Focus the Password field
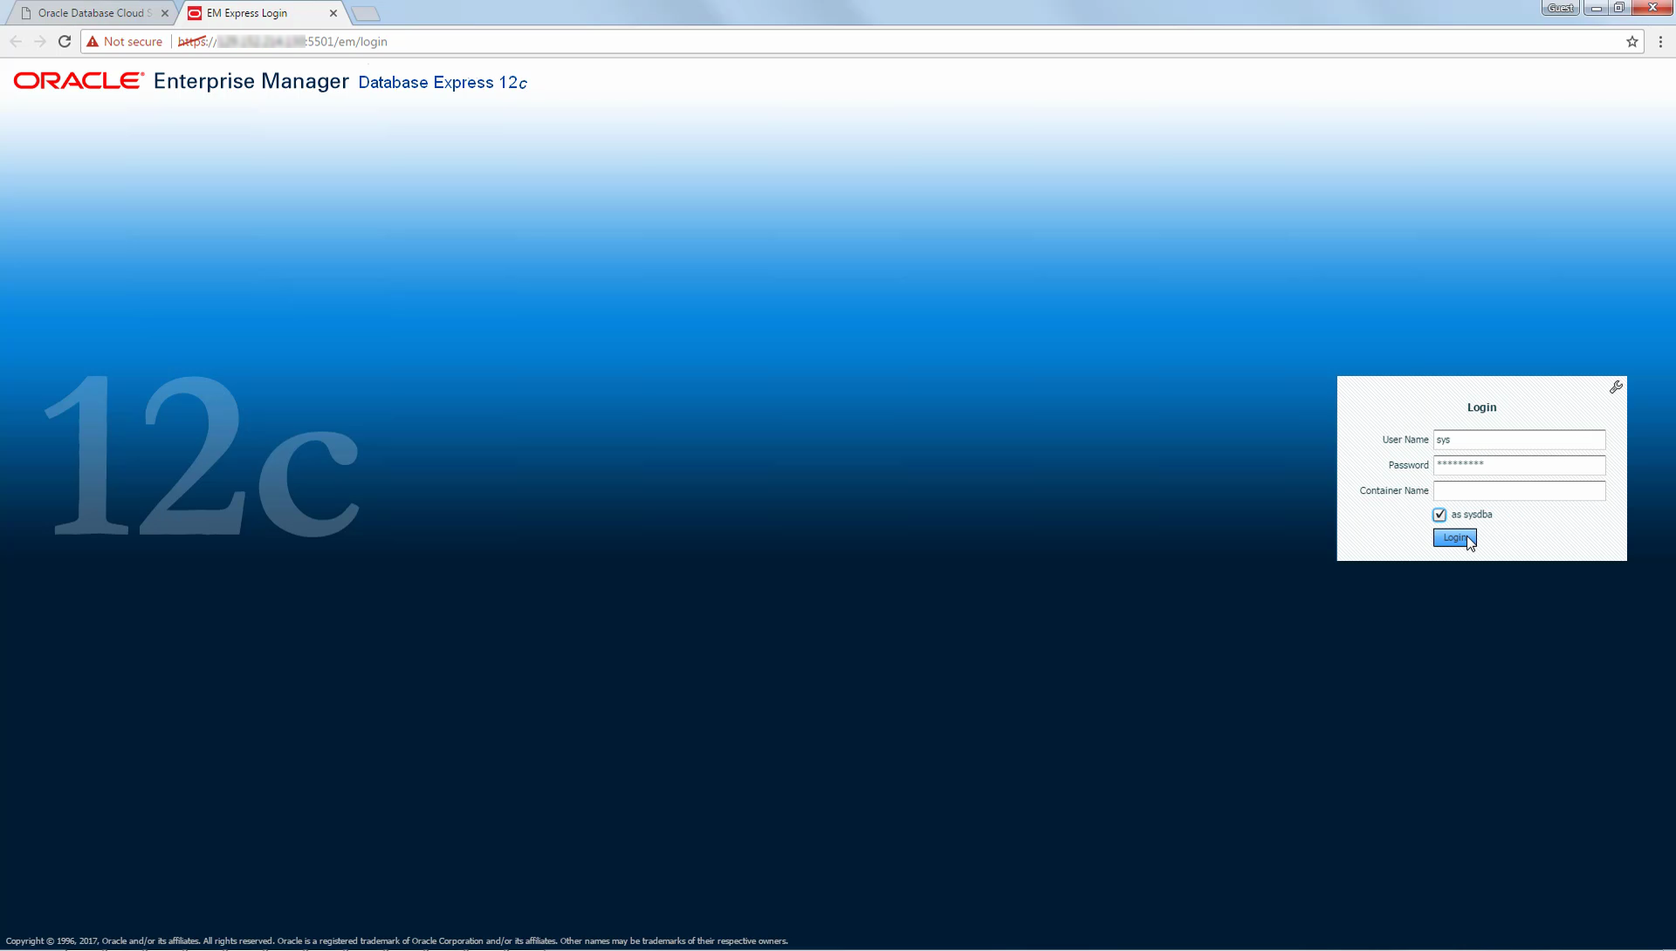The image size is (1676, 951). tap(1519, 465)
